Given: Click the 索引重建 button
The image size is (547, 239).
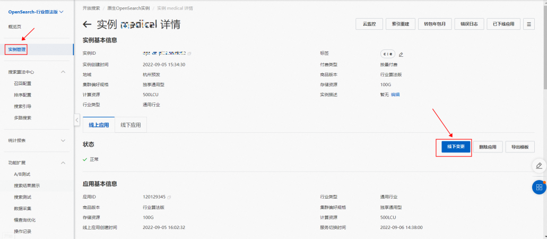Looking at the screenshot, I should coord(401,24).
